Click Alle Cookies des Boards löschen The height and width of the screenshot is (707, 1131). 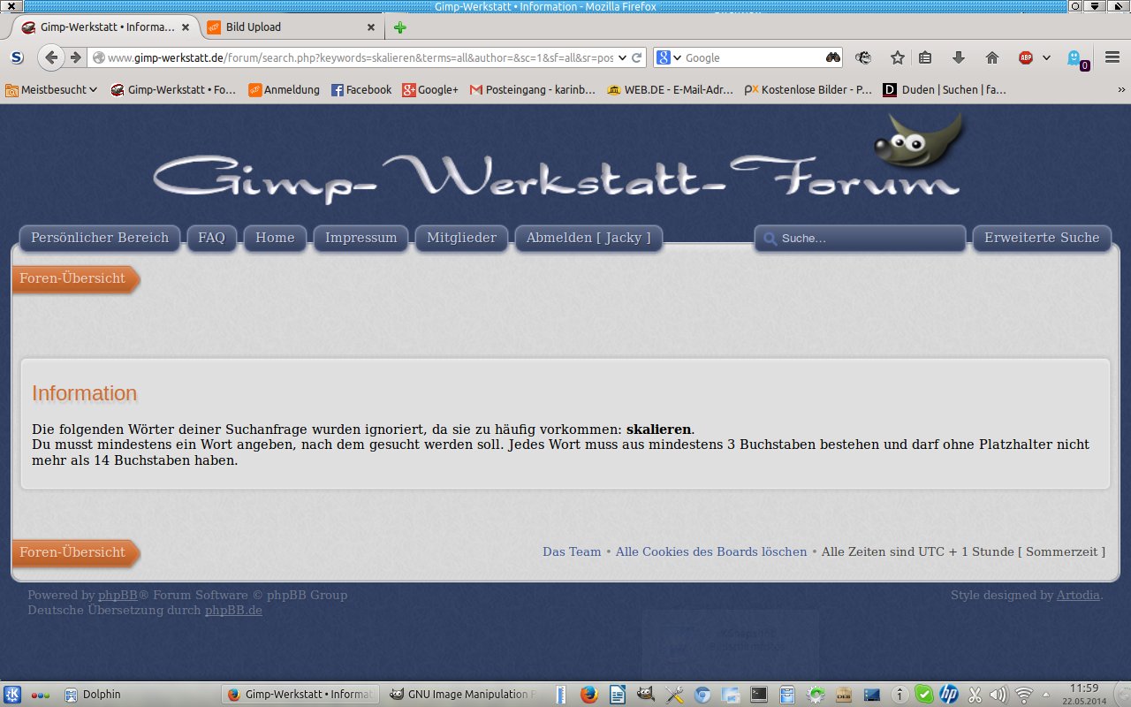[x=711, y=551]
